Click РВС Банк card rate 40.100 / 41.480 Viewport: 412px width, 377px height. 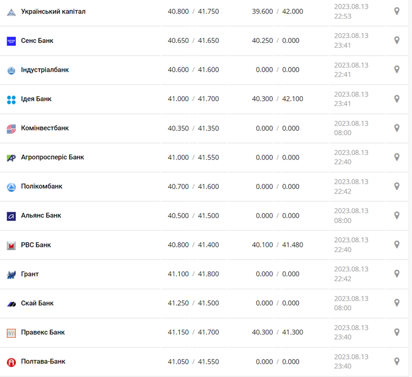[277, 245]
